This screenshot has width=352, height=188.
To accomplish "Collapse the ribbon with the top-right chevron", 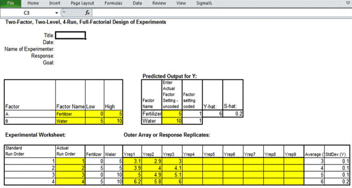I will (x=348, y=3).
